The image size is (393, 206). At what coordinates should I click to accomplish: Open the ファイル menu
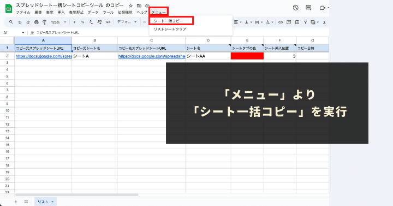(23, 13)
